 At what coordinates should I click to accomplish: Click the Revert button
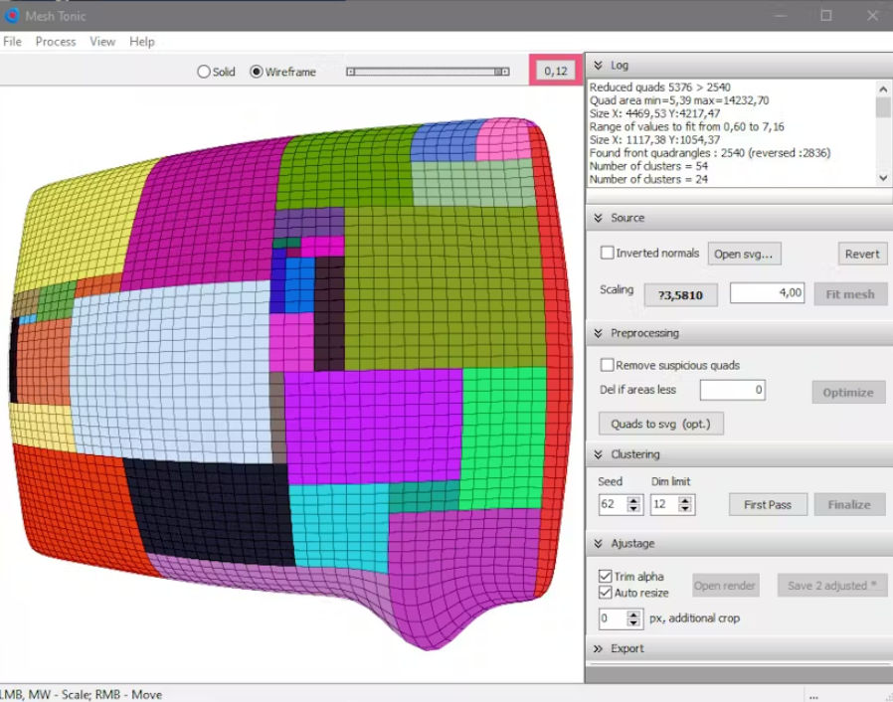tap(862, 254)
